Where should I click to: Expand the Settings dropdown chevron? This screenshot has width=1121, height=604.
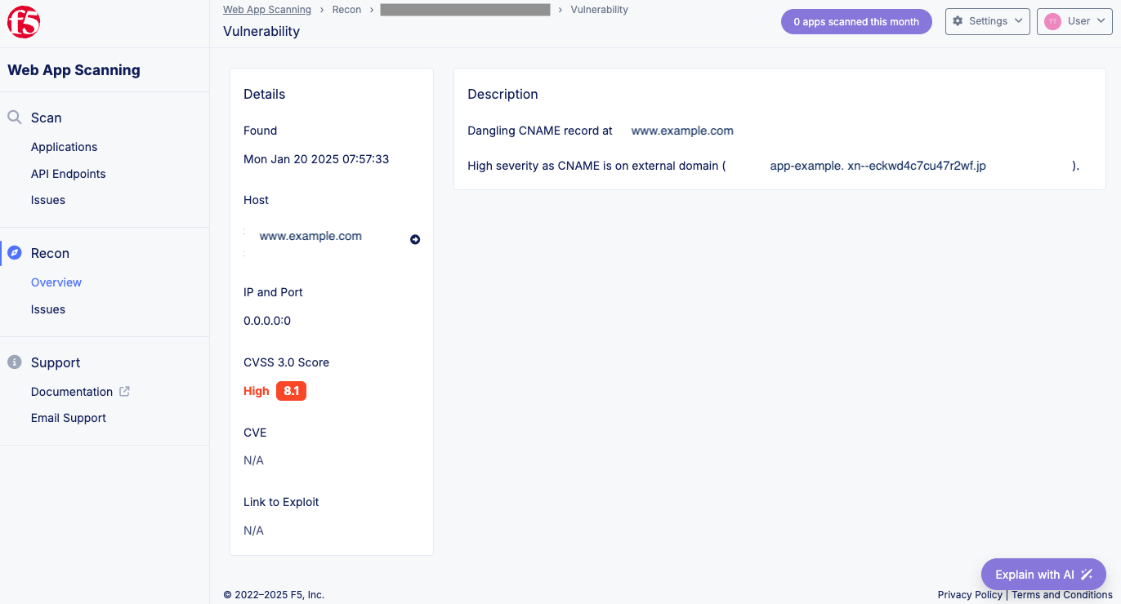1018,21
